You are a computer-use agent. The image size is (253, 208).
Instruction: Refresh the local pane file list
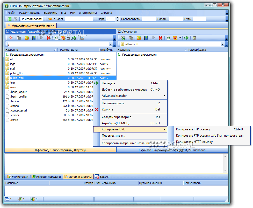tap(169, 38)
